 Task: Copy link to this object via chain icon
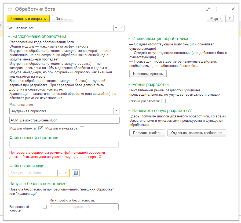(x=208, y=9)
